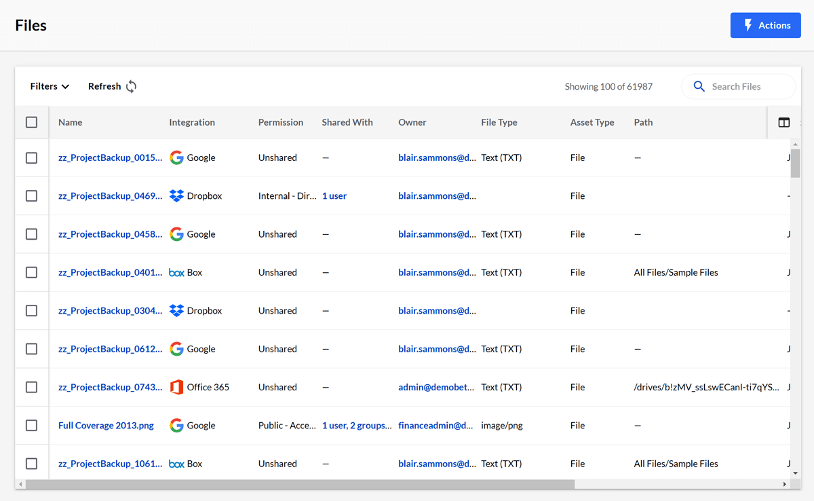Click the column layout icon in header

pos(783,123)
